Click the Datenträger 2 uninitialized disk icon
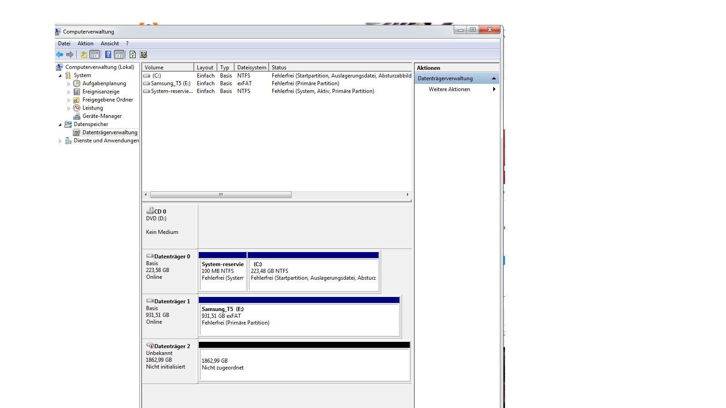The image size is (726, 408). (150, 345)
